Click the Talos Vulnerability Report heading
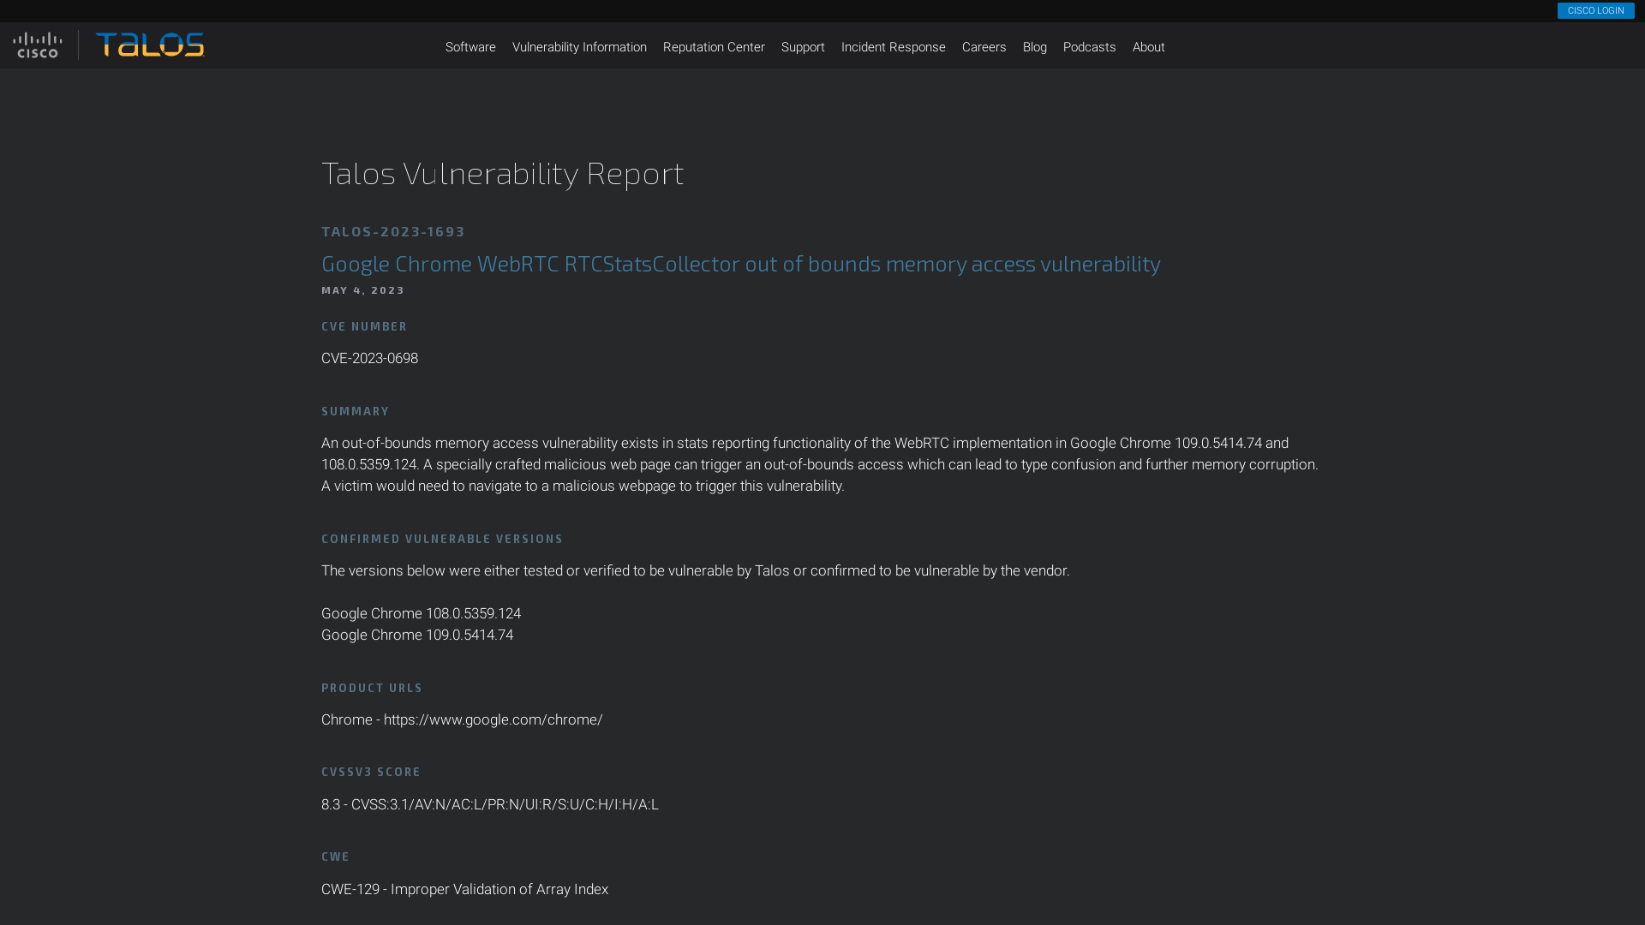The width and height of the screenshot is (1645, 925). [502, 173]
